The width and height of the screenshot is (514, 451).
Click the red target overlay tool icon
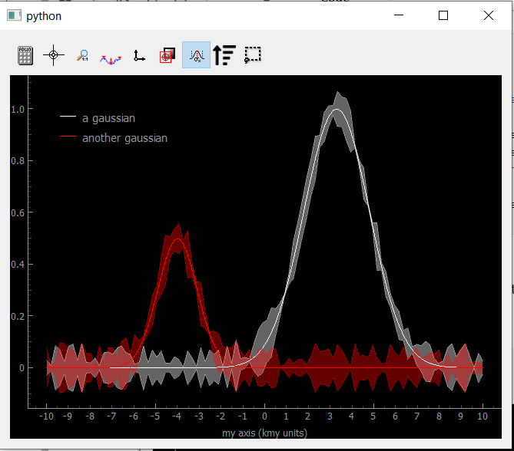point(167,55)
